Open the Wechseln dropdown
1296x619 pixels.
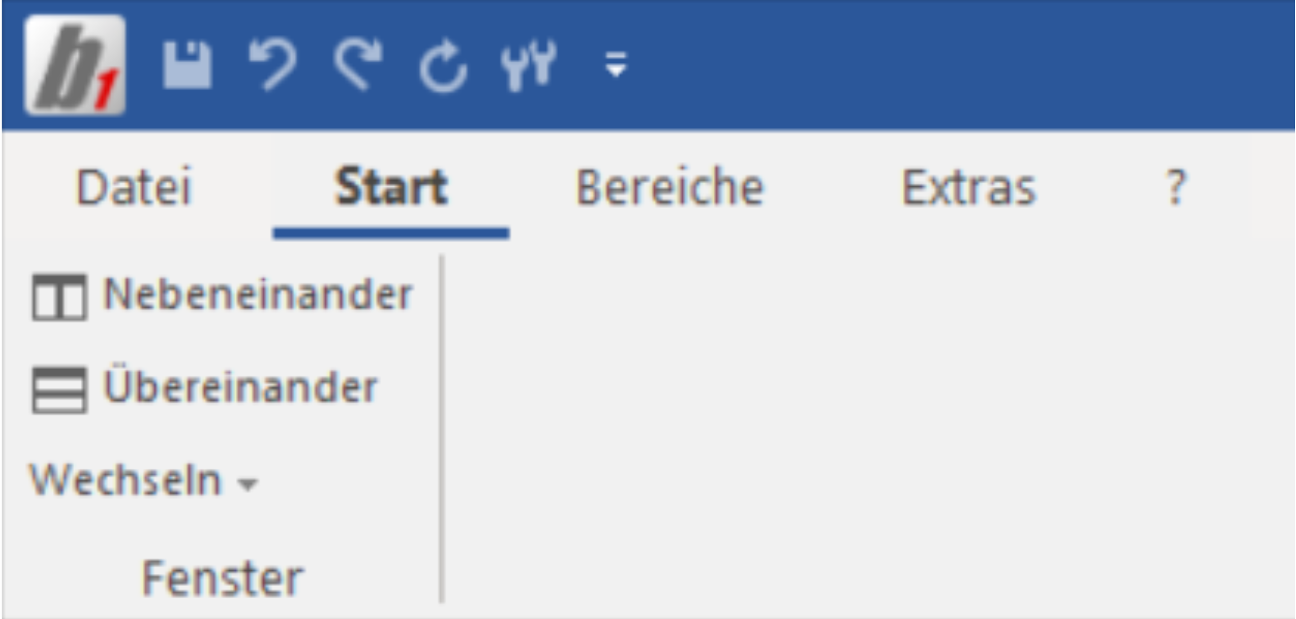pos(144,481)
